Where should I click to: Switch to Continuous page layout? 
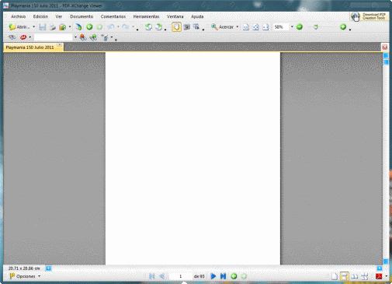345,276
